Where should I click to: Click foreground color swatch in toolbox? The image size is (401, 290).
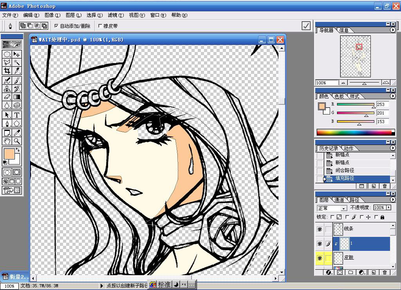[9, 154]
